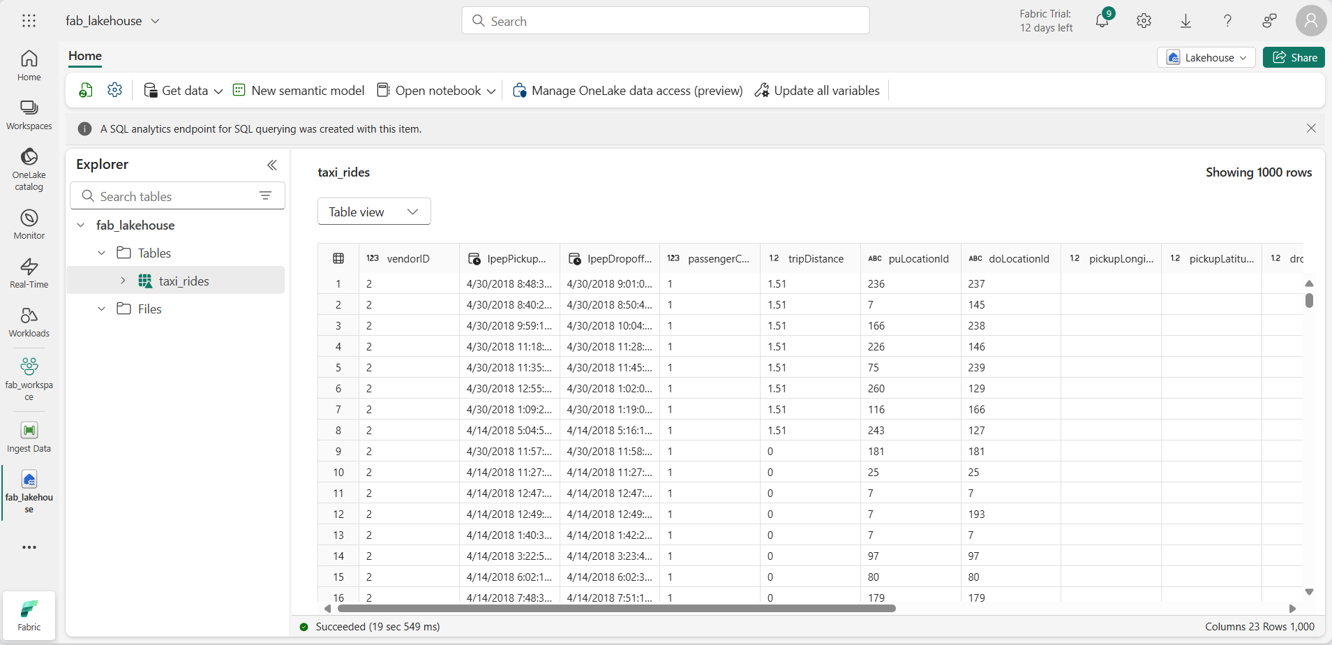This screenshot has width=1332, height=645.
Task: Open the OneLake catalog in sidebar
Action: [29, 168]
